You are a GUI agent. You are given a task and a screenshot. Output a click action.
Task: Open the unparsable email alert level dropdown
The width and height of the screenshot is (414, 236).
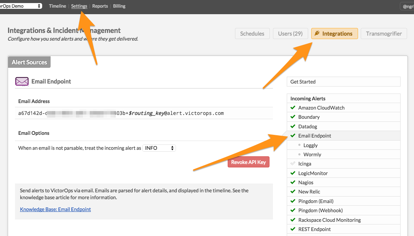pyautogui.click(x=159, y=148)
